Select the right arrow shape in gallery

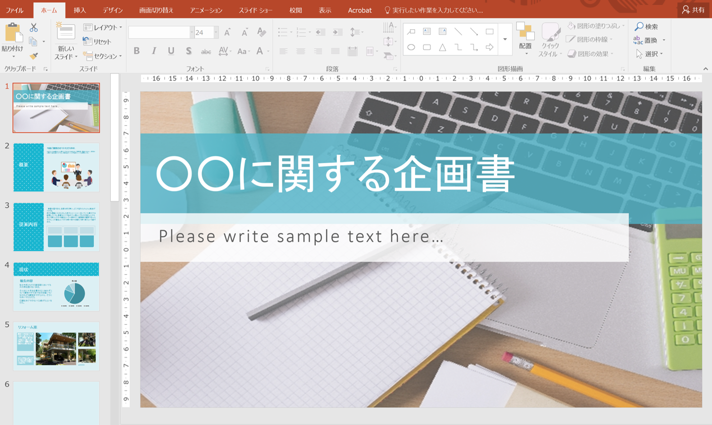(489, 47)
